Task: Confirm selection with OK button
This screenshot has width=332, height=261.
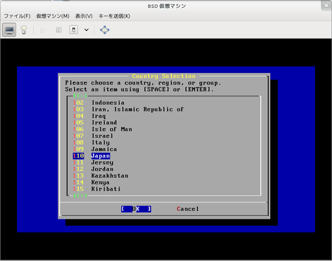Action: [x=136, y=209]
